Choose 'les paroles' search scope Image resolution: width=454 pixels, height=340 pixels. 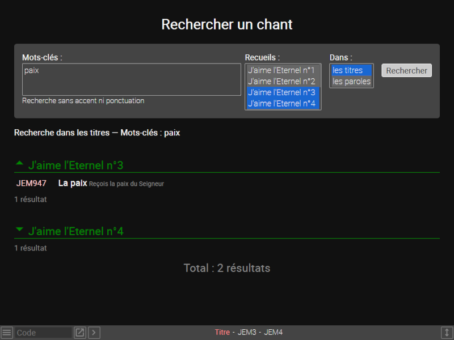pyautogui.click(x=351, y=82)
